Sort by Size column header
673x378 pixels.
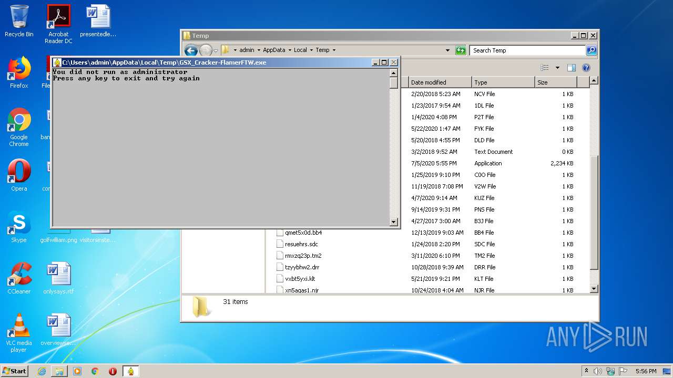[x=556, y=82]
